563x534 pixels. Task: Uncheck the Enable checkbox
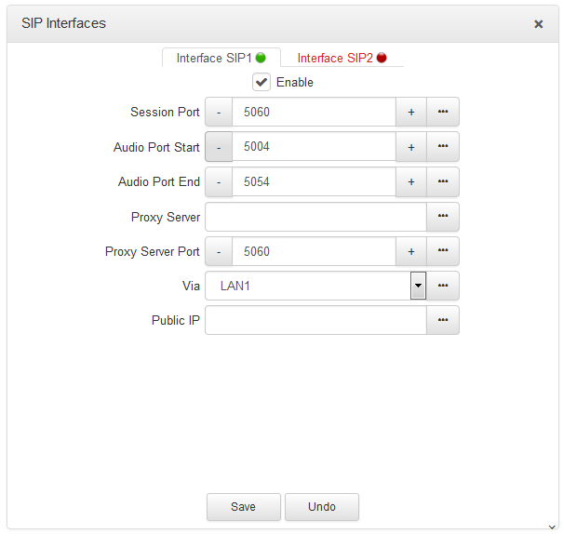click(261, 82)
